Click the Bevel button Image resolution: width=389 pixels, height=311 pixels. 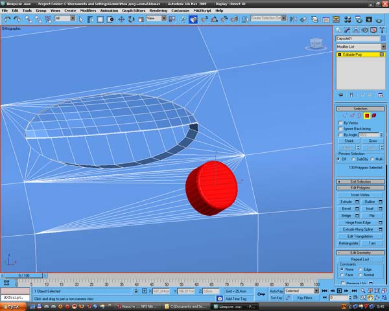tap(346, 209)
